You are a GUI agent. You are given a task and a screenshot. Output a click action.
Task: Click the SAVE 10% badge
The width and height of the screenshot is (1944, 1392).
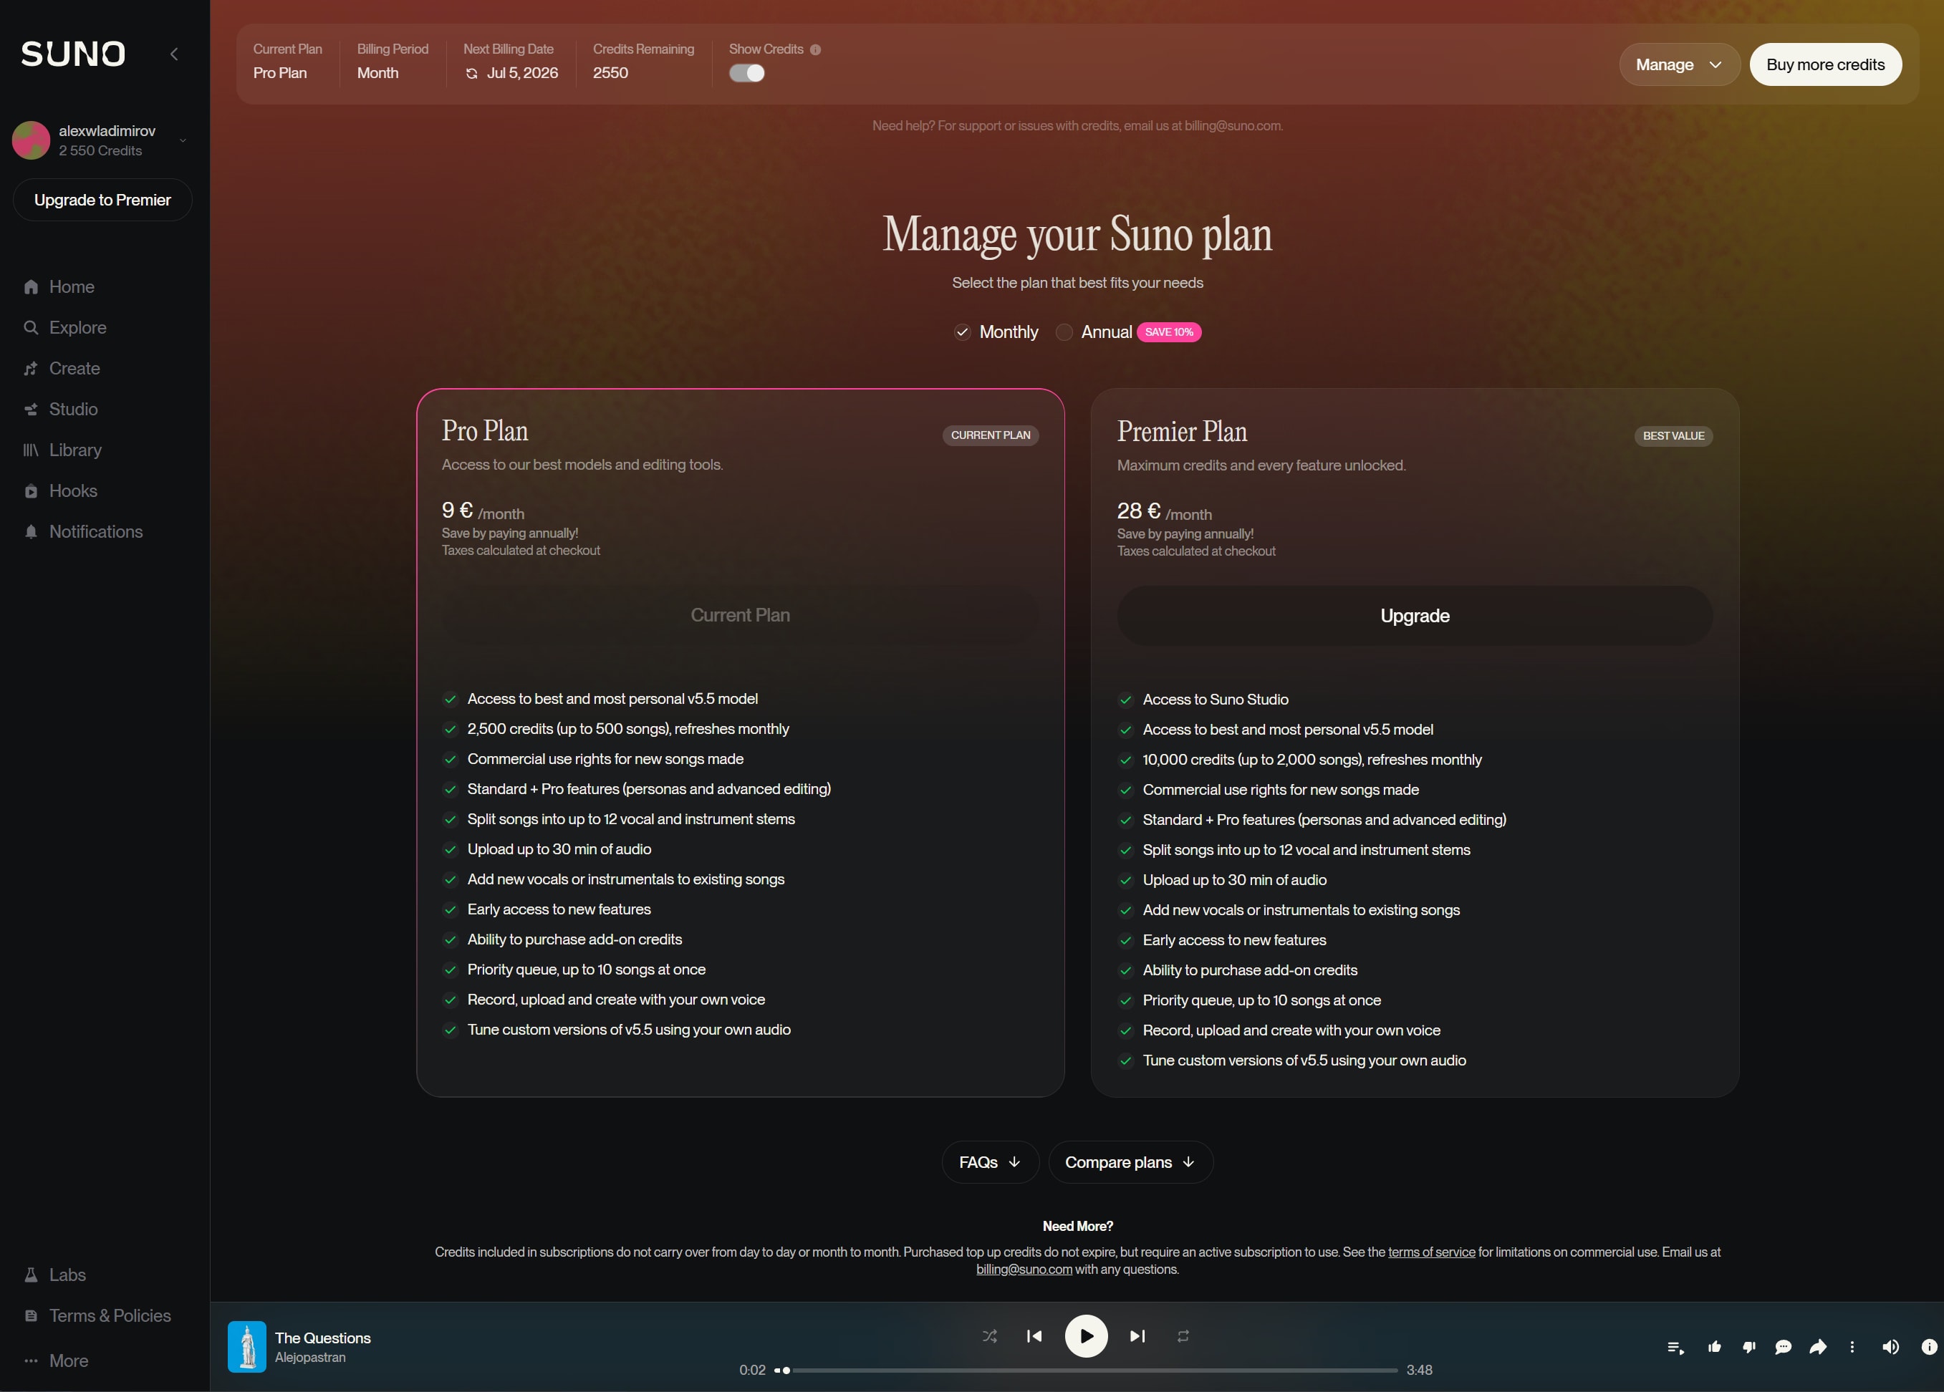click(x=1168, y=332)
